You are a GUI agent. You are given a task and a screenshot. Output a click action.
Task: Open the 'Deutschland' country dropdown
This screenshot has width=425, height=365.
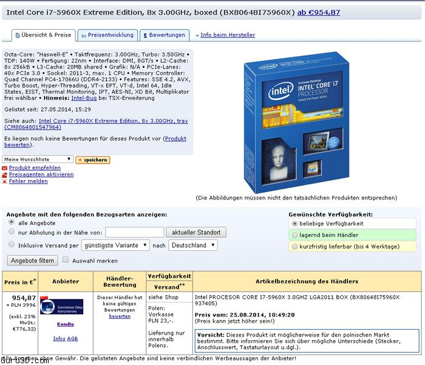click(193, 246)
